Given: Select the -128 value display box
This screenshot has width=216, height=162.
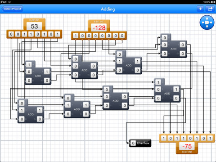Looking at the screenshot, I should click(99, 28).
